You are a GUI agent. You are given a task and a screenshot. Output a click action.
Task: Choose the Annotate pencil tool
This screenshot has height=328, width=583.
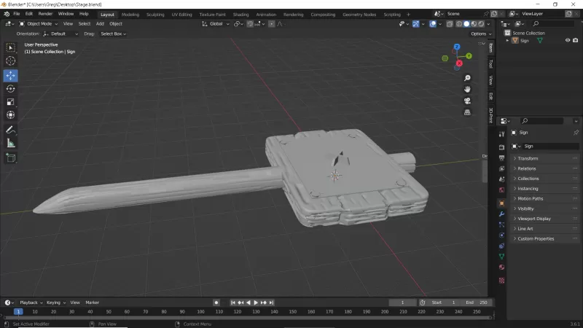tap(11, 130)
